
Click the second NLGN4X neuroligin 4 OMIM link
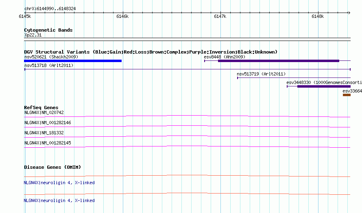(59, 200)
